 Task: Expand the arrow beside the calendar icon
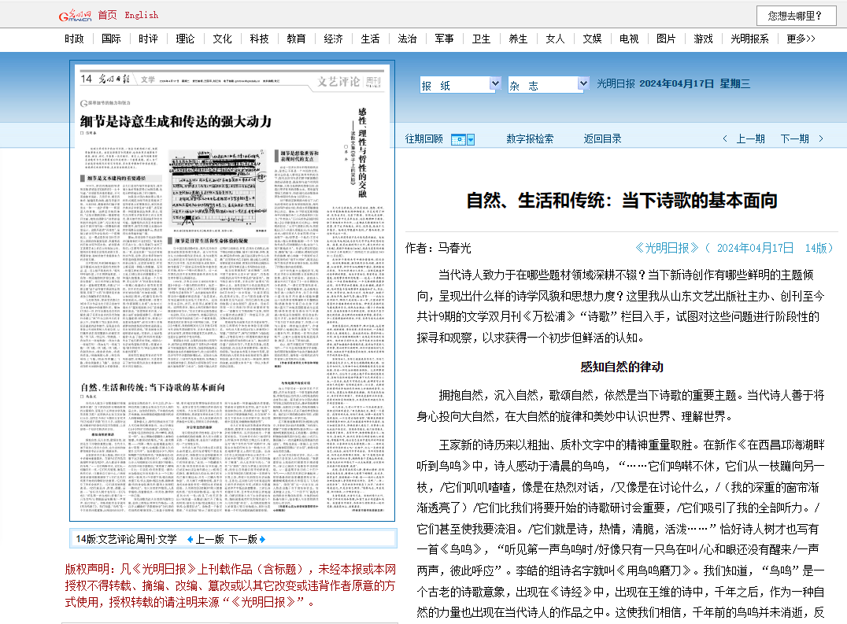point(471,140)
